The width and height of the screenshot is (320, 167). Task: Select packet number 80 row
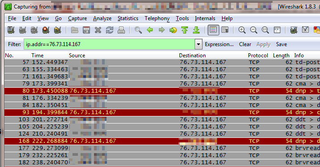162,91
